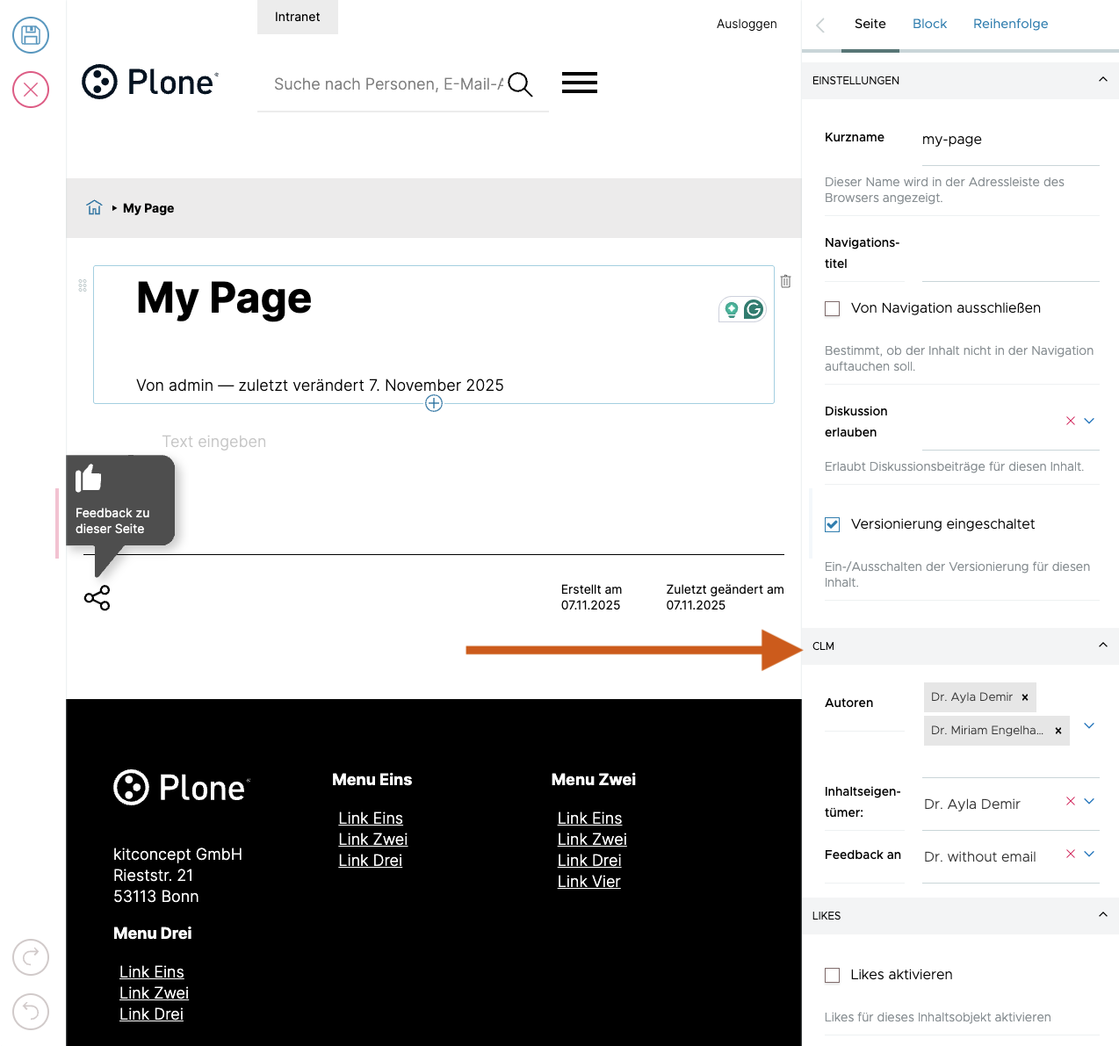Click the undo arrow icon

(31, 1011)
